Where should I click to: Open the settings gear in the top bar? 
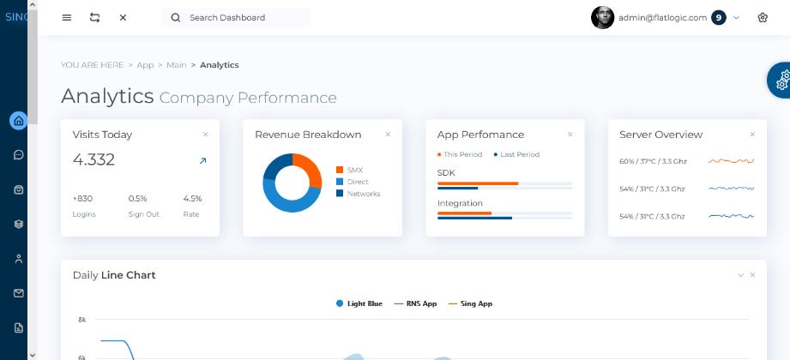click(763, 18)
